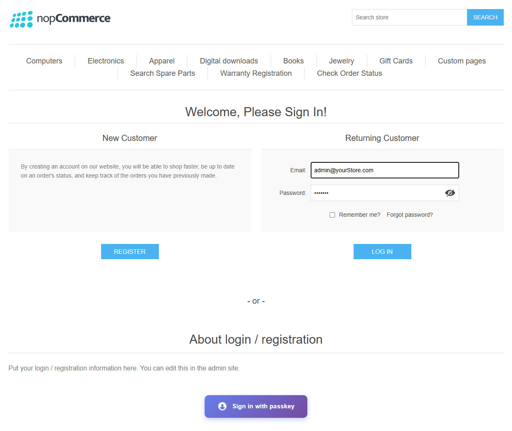This screenshot has height=431, width=512.
Task: Check the Remember me checkbox
Action: point(332,215)
